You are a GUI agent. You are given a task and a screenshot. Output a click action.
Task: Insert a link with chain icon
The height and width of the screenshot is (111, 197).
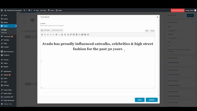coord(71,35)
